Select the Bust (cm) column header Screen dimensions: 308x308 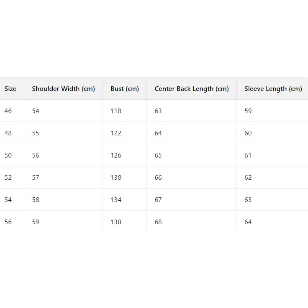[x=125, y=89]
